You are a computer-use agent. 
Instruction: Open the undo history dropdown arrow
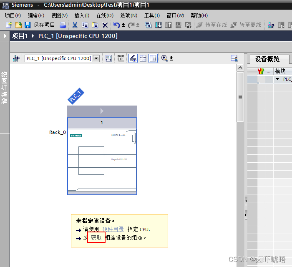point(123,25)
